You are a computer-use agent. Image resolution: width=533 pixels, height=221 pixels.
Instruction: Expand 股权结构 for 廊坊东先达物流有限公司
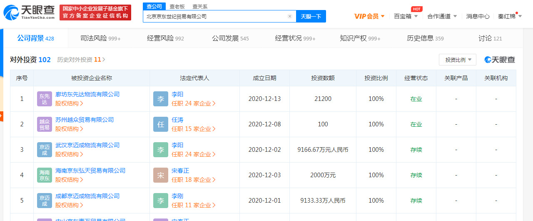click(70, 103)
